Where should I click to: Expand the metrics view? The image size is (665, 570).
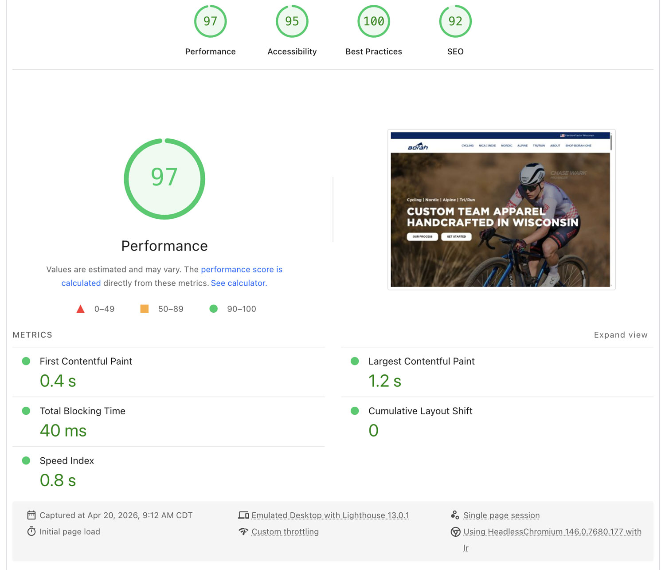coord(620,335)
